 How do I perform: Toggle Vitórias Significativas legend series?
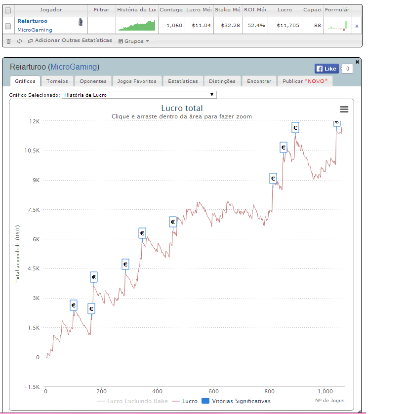tap(236, 401)
